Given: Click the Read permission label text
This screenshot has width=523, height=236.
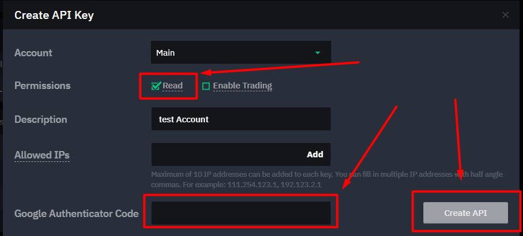Looking at the screenshot, I should tap(172, 86).
